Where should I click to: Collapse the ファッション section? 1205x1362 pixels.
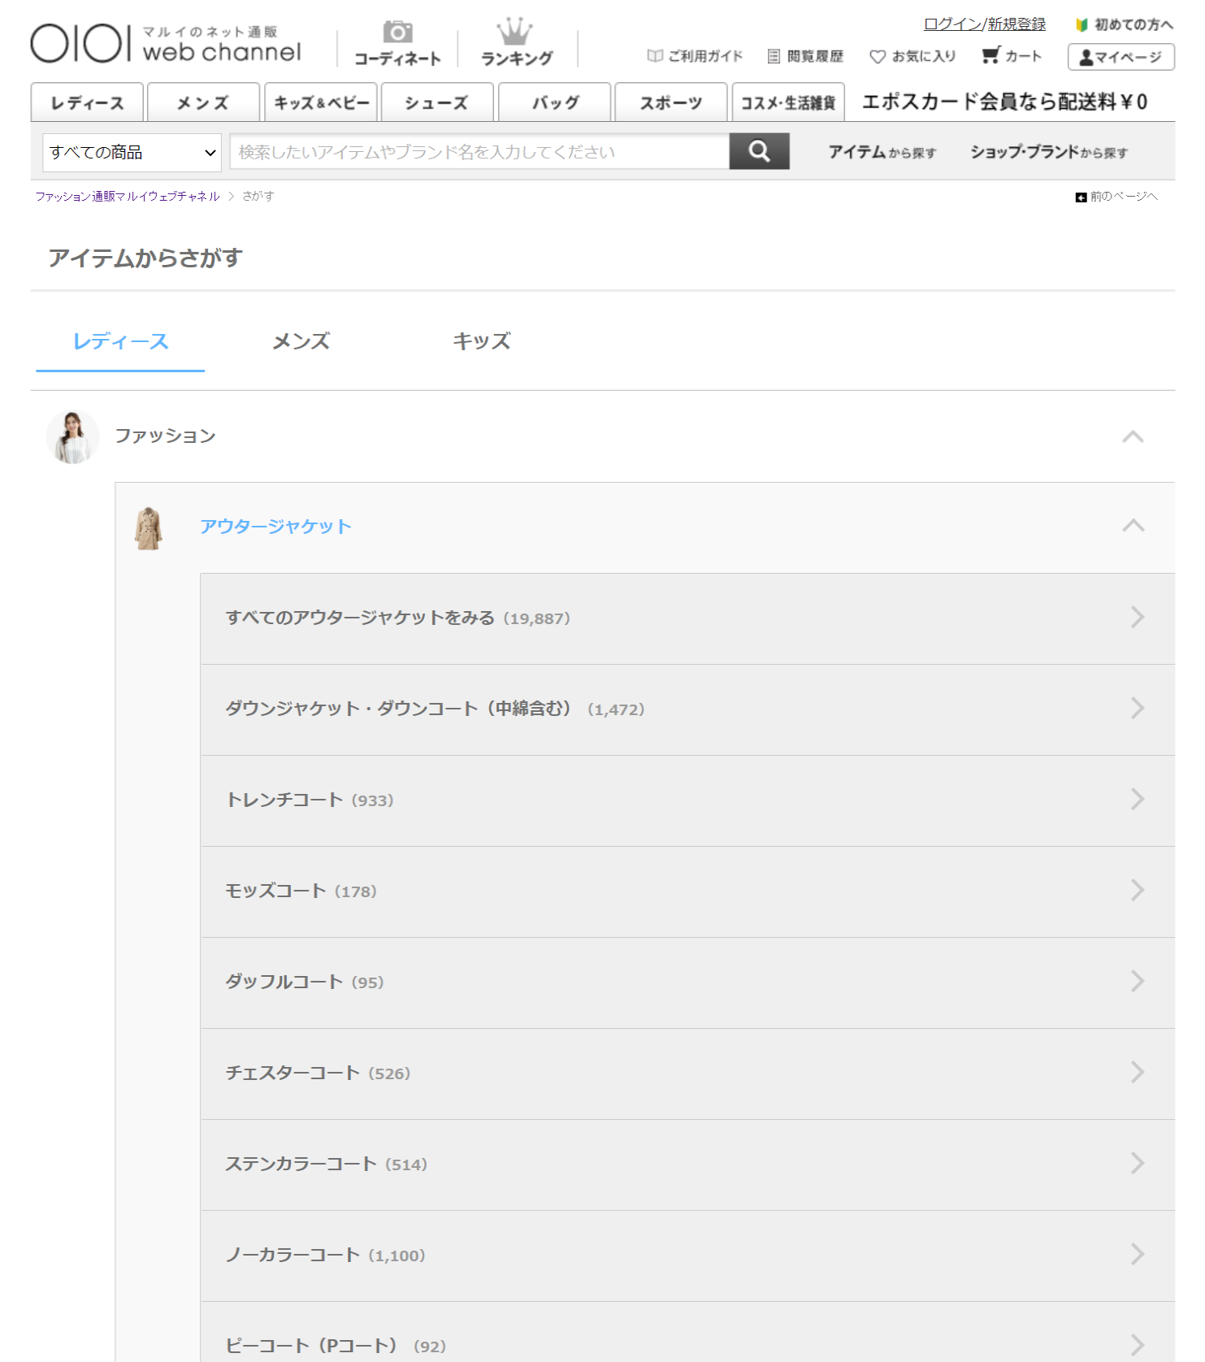pos(1133,437)
